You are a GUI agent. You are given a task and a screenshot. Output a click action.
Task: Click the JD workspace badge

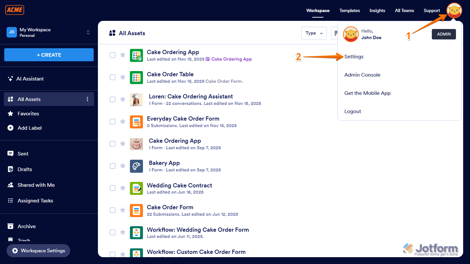[x=12, y=32]
